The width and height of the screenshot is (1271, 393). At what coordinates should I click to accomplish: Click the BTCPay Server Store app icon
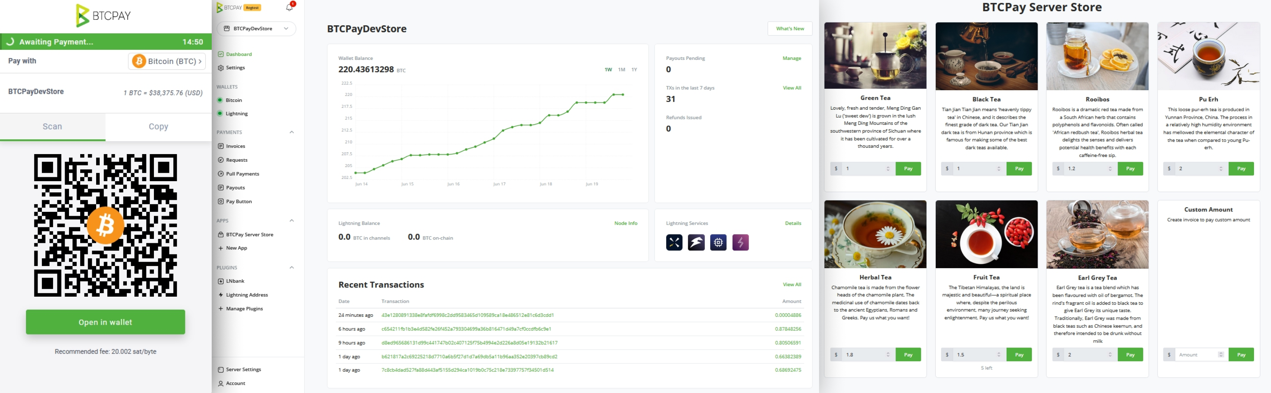click(221, 234)
